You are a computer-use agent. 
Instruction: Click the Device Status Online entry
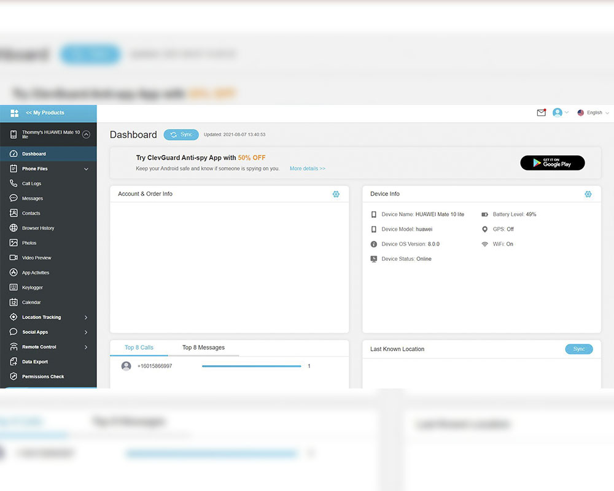tap(401, 259)
